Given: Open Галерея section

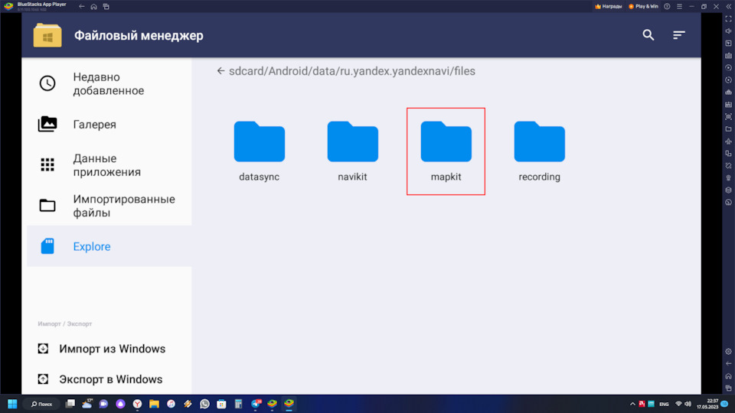Looking at the screenshot, I should 109,125.
